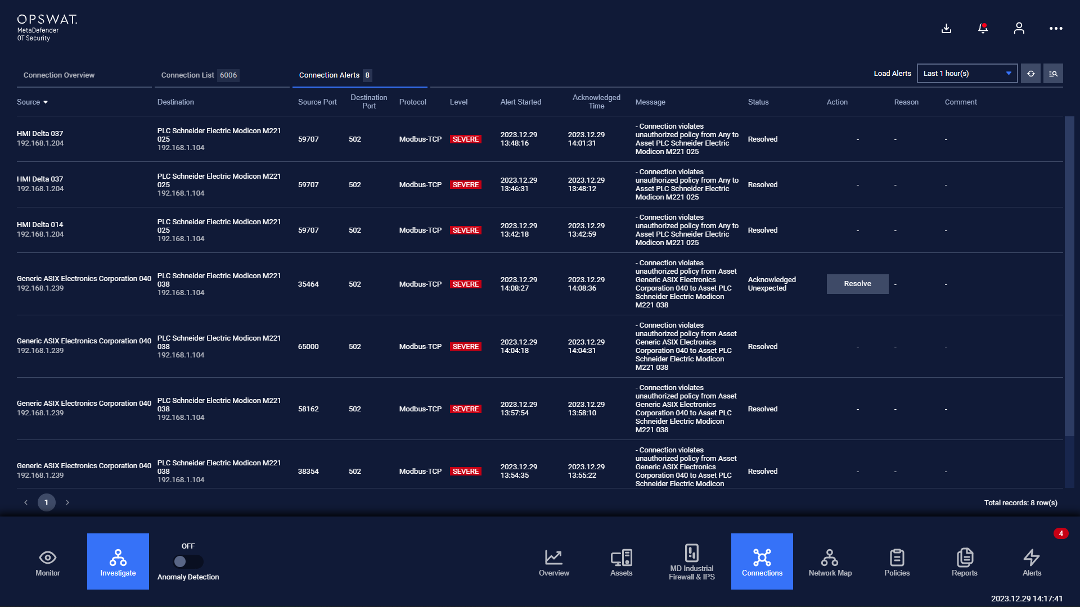Image resolution: width=1080 pixels, height=607 pixels.
Task: Click the Action column header
Action: pos(837,102)
